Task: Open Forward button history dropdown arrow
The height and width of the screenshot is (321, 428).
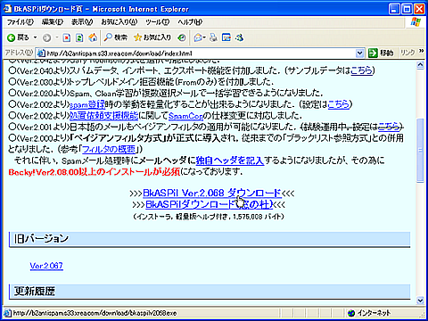Action: (56, 37)
